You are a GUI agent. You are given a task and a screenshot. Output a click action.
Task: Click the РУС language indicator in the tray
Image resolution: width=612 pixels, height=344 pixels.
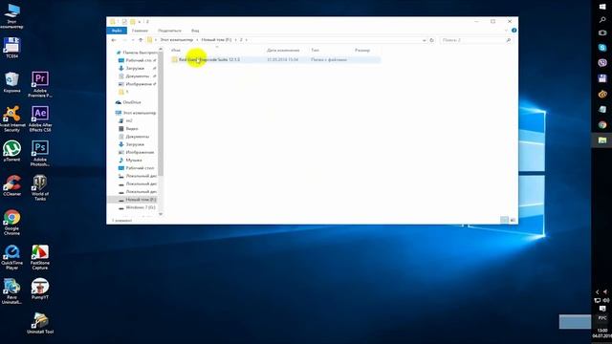click(x=602, y=318)
